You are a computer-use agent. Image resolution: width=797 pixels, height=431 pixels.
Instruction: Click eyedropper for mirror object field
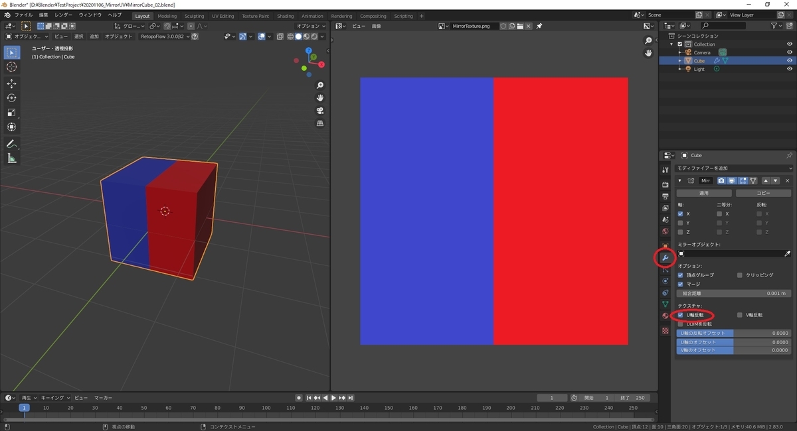pos(788,253)
